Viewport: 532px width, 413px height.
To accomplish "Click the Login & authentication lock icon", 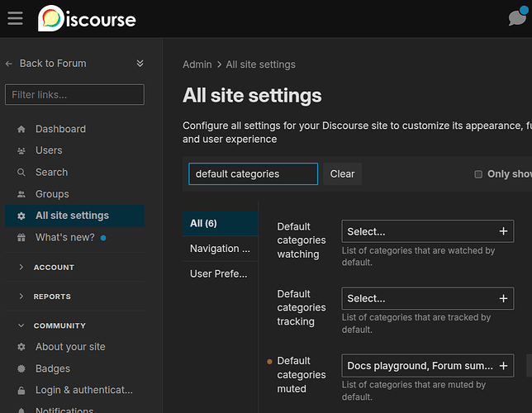I will tap(21, 390).
